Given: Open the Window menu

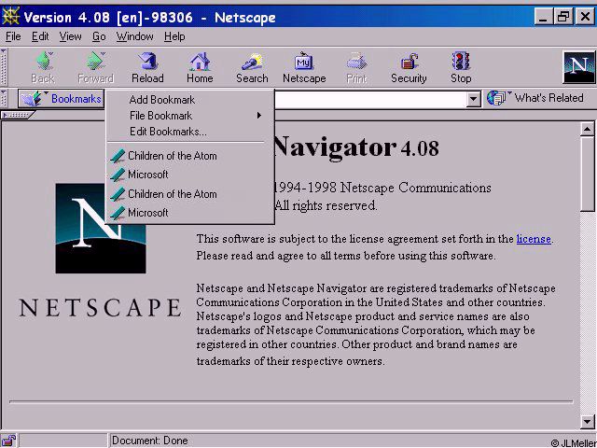Looking at the screenshot, I should [x=134, y=36].
